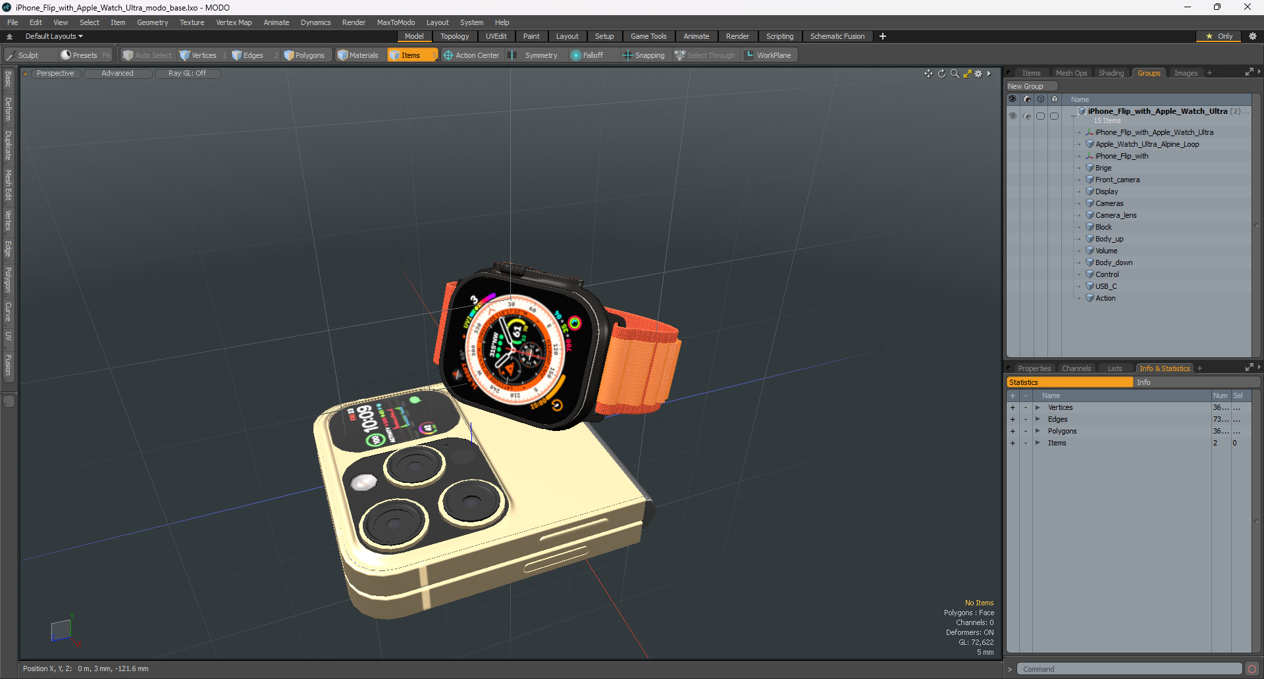The height and width of the screenshot is (679, 1264).
Task: Select the Body_down item in group list
Action: click(x=1114, y=263)
